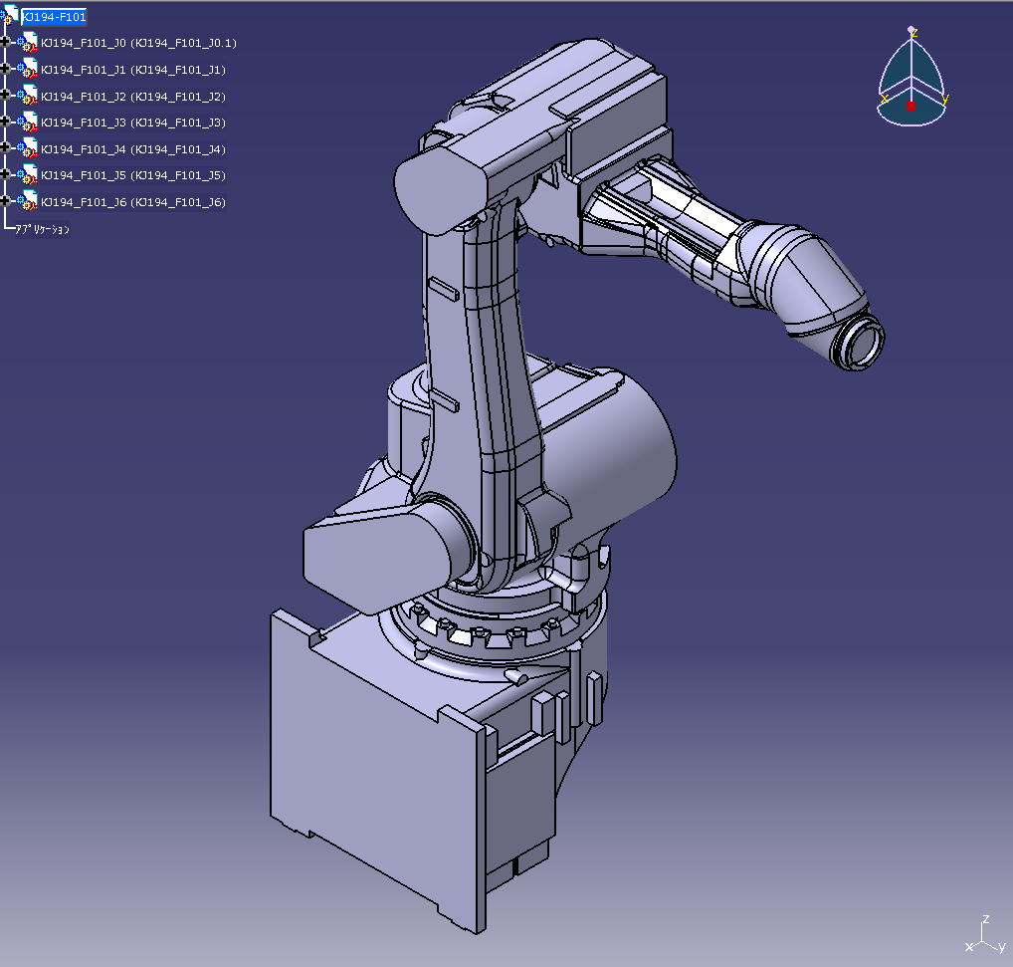This screenshot has width=1013, height=967.
Task: Expand the KJ194_F101_J2 tree node
Action: (5, 95)
